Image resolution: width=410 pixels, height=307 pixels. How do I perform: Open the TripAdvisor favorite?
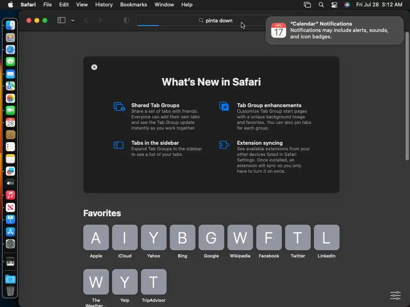pyautogui.click(x=153, y=282)
